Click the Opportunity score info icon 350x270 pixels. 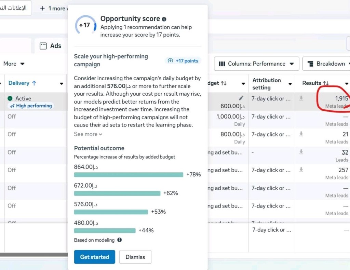tap(164, 19)
